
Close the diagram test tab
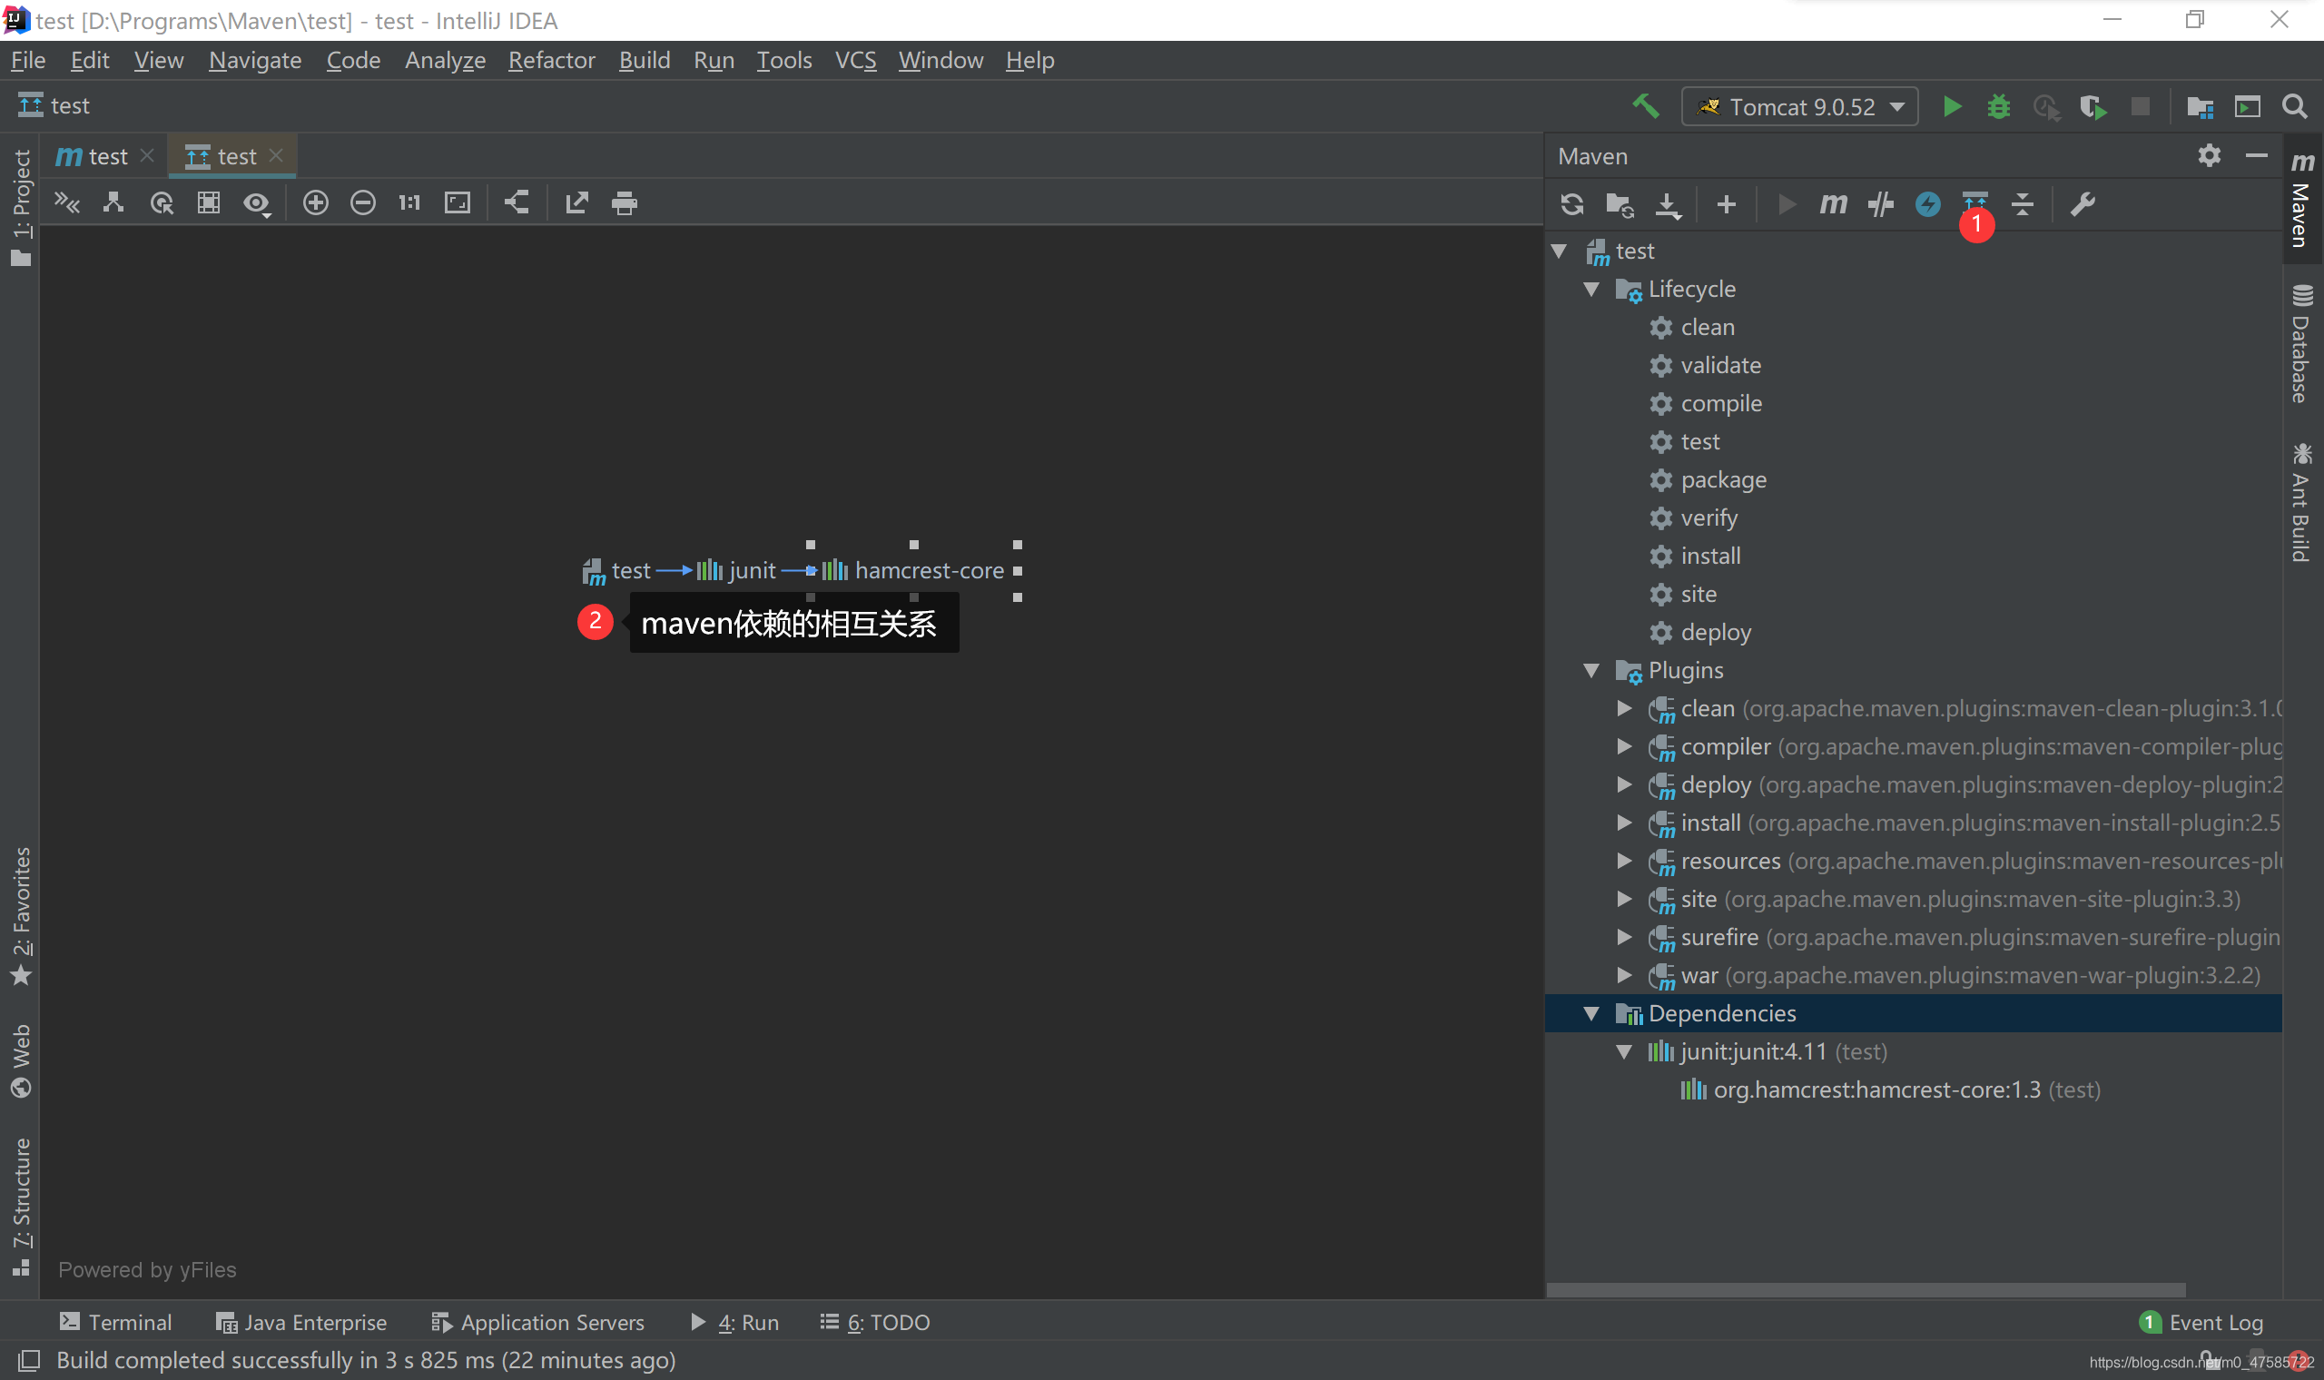[276, 155]
